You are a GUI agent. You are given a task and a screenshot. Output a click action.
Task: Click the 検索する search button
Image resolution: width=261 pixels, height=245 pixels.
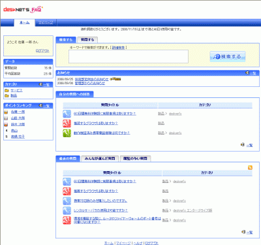click(x=228, y=57)
